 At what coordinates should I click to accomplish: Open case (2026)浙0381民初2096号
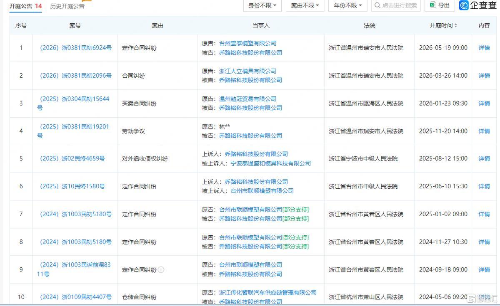(x=75, y=76)
